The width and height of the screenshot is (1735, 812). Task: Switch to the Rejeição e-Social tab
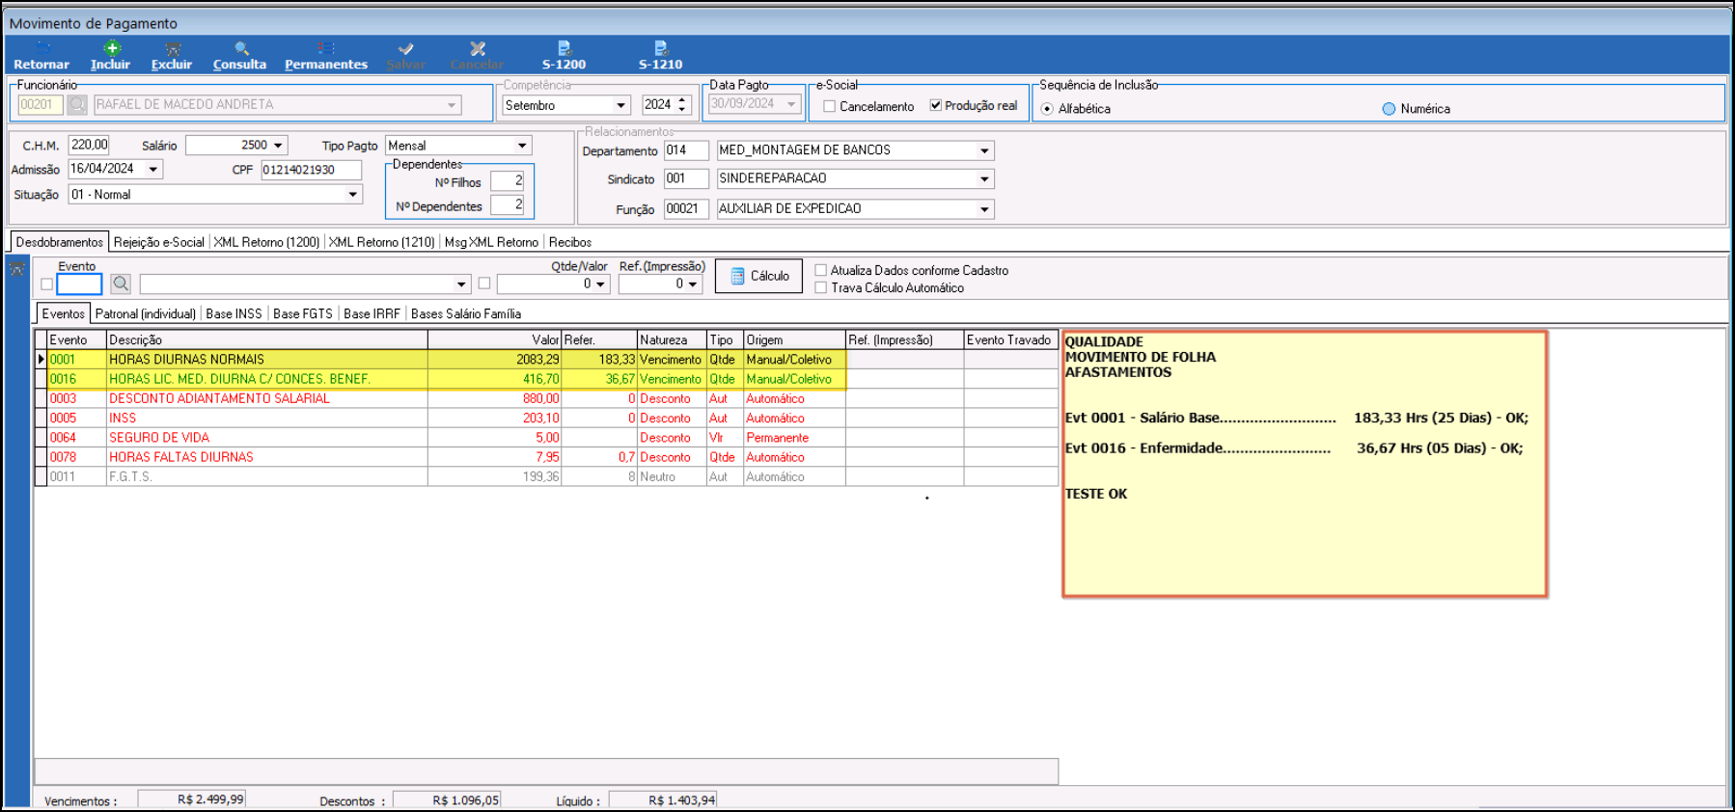click(158, 242)
